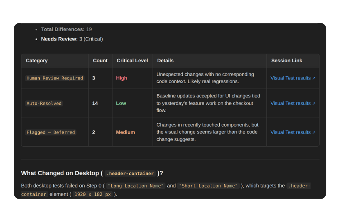
Task: Click external-link arrow in Human Review Required row
Action: point(314,78)
